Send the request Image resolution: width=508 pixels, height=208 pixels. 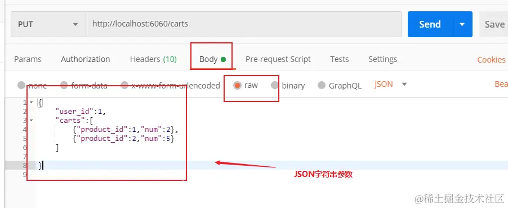click(430, 24)
